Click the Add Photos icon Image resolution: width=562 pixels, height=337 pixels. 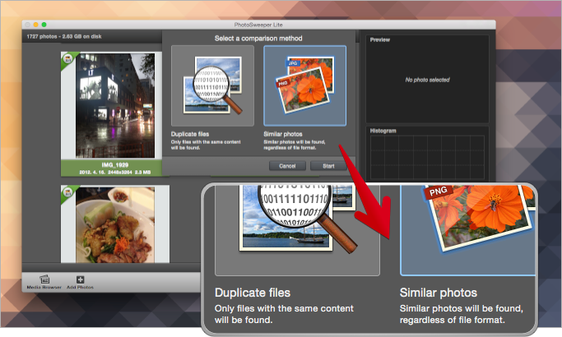(81, 279)
